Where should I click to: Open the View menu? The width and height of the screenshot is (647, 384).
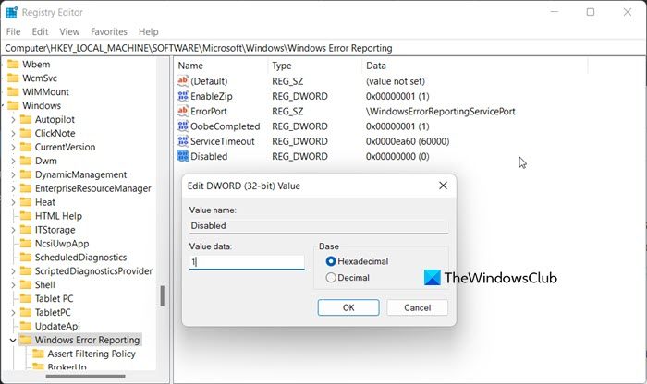click(69, 31)
